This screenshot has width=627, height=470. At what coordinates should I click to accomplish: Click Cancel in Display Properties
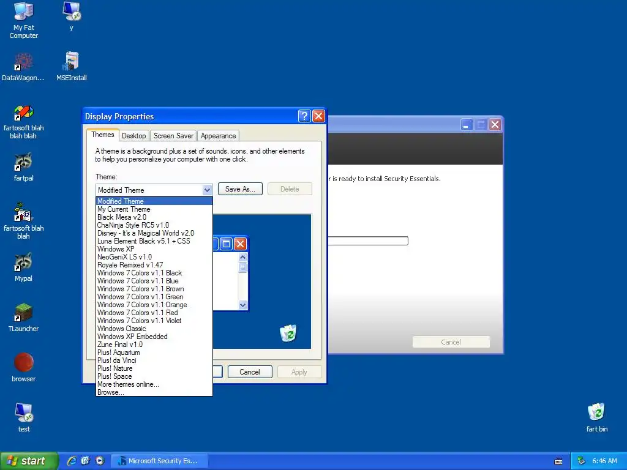250,372
